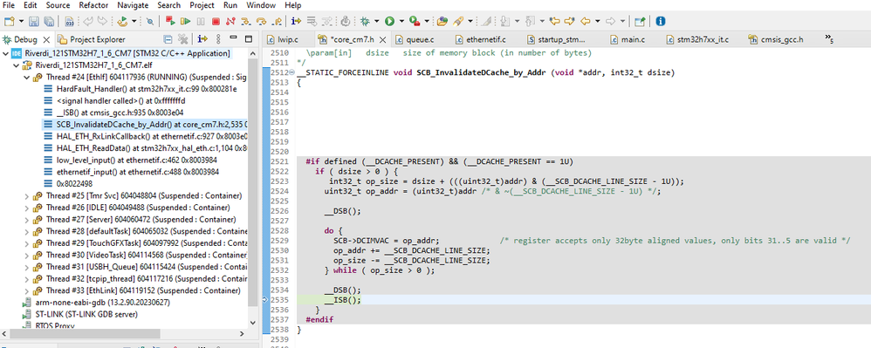Viewport: 871px width, 348px height.
Task: Click the Disconnect icon
Action: click(x=230, y=21)
